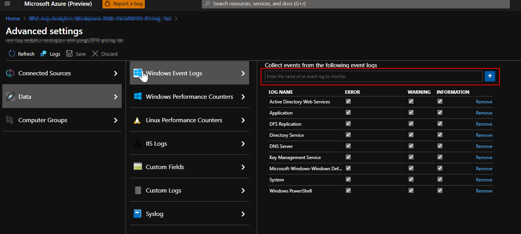The height and width of the screenshot is (234, 521).
Task: Click the Save disk icon
Action: tap(69, 54)
